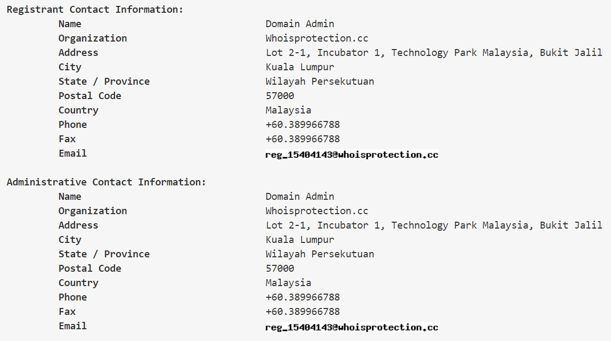
Task: Click the administrative name Domain Admin
Action: coord(300,197)
